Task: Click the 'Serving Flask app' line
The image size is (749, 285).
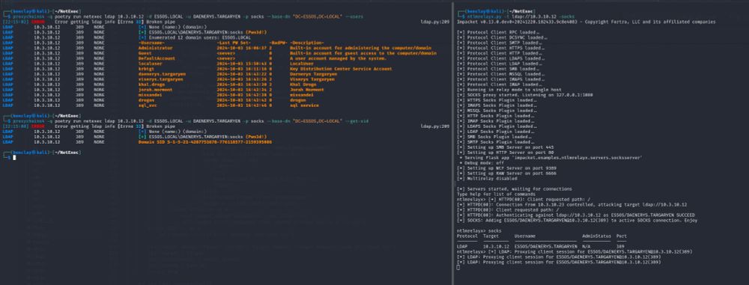Action: (551, 157)
